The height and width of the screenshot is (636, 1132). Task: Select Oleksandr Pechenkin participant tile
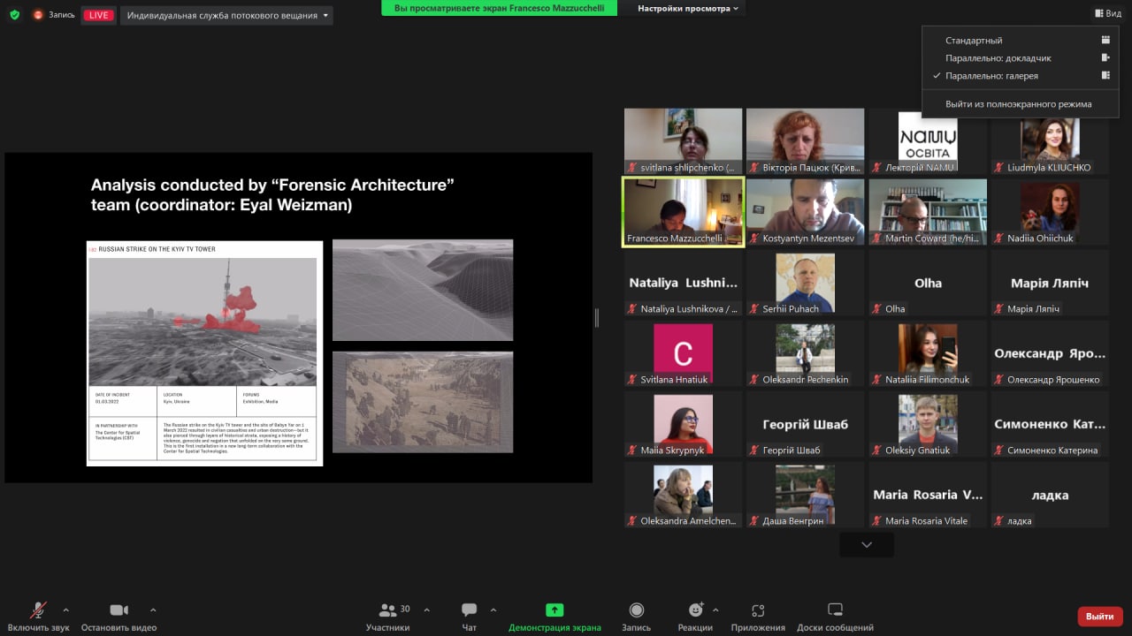[805, 353]
